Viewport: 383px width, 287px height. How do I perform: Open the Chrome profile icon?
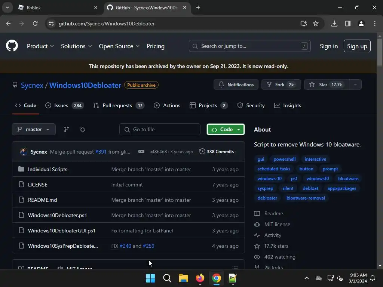click(x=361, y=24)
